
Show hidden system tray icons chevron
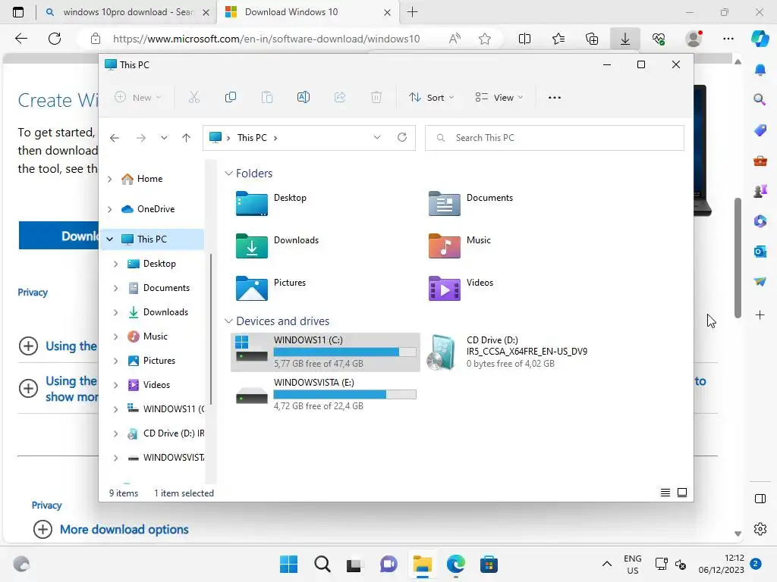point(606,564)
